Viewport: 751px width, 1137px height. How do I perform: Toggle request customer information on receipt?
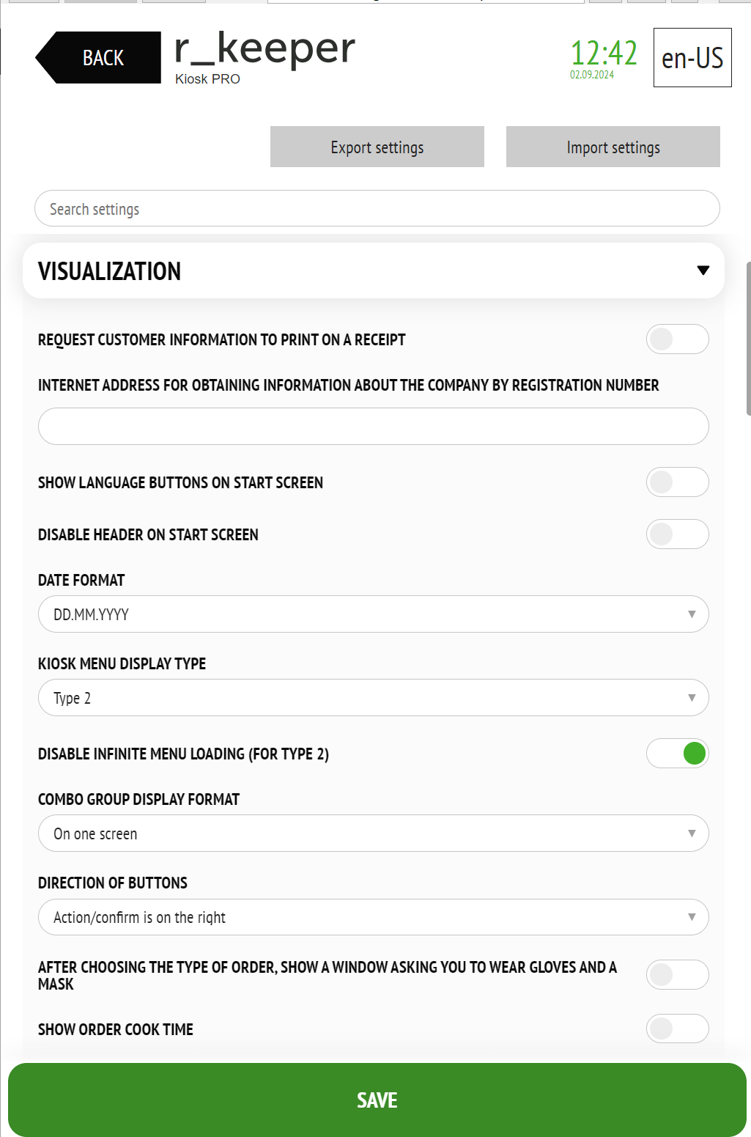[678, 339]
